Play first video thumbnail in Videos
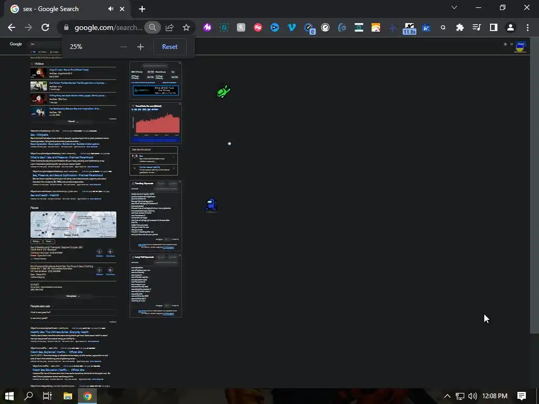539x404 pixels. coord(39,73)
